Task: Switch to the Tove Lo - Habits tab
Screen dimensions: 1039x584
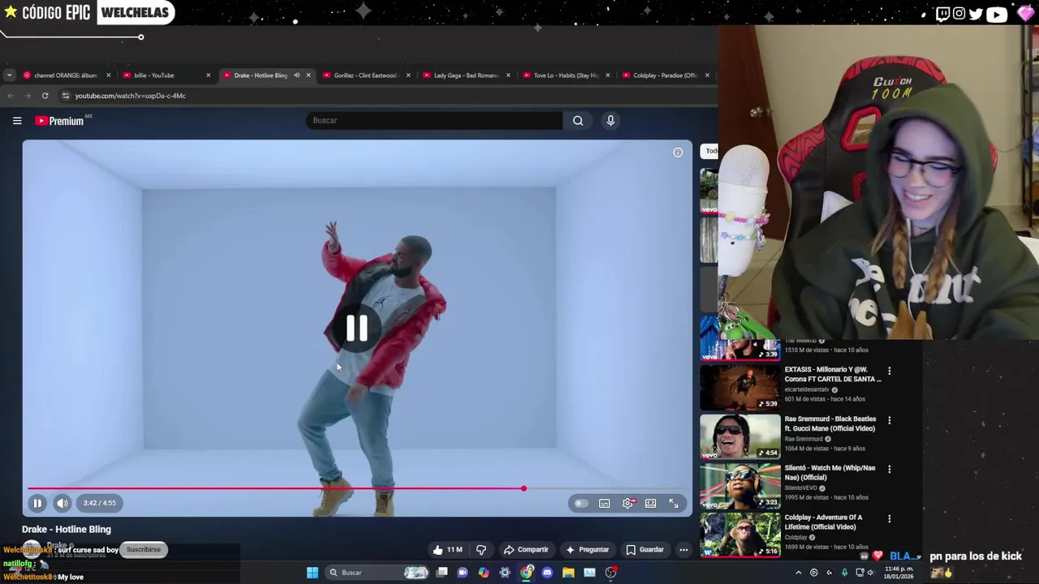Action: (x=565, y=75)
